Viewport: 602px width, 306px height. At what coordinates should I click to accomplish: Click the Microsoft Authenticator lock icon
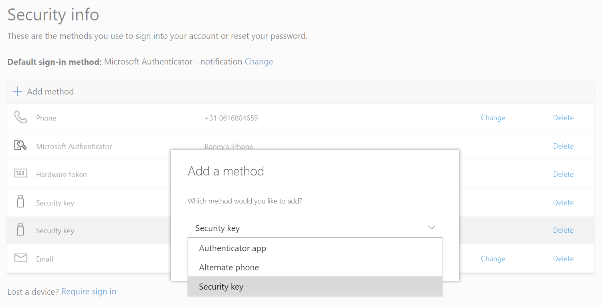(20, 145)
